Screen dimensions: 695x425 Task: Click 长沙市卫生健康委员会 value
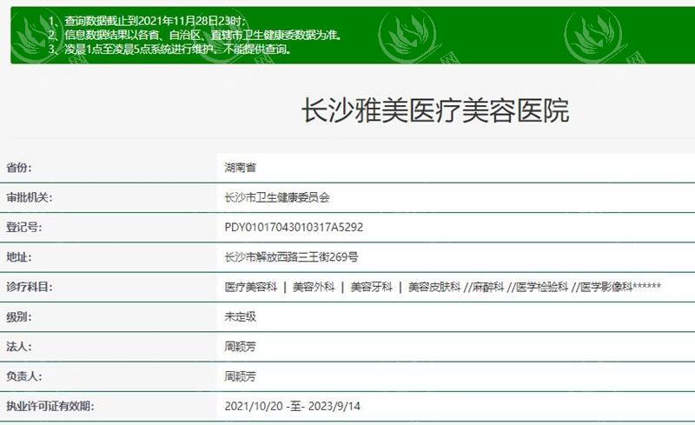[x=277, y=197]
